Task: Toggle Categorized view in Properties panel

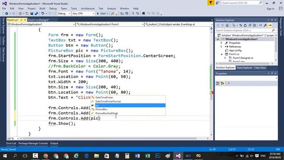Action: 218,84
